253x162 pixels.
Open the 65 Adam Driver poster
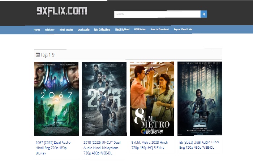point(200,99)
